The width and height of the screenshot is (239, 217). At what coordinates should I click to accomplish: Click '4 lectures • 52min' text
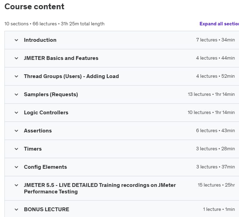[215, 76]
